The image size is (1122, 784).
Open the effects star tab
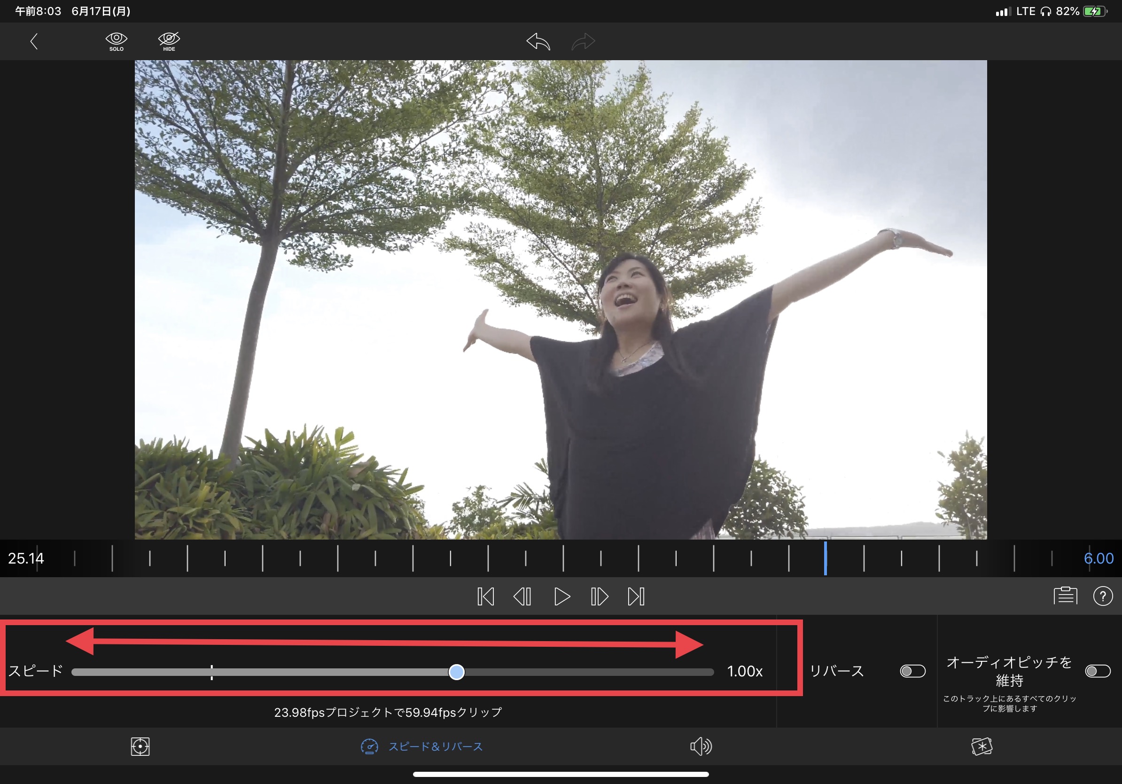tap(981, 746)
